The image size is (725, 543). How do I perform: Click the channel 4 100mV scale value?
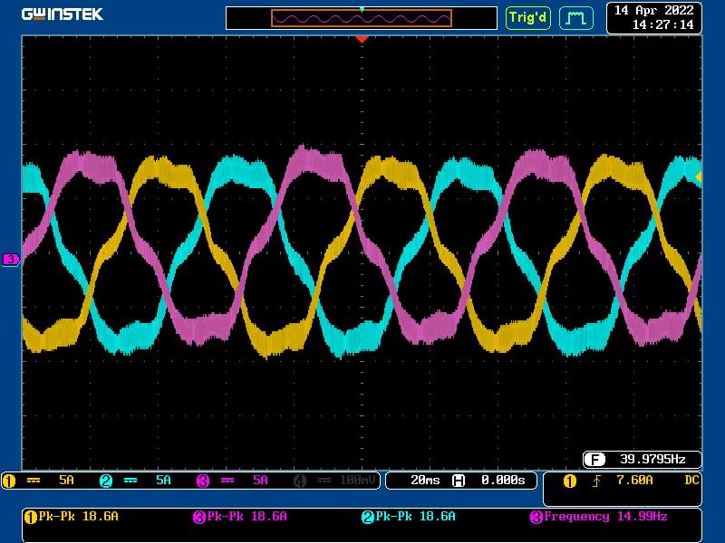click(357, 481)
